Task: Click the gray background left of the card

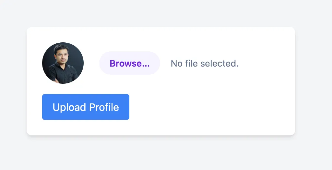Action: [x=13, y=81]
